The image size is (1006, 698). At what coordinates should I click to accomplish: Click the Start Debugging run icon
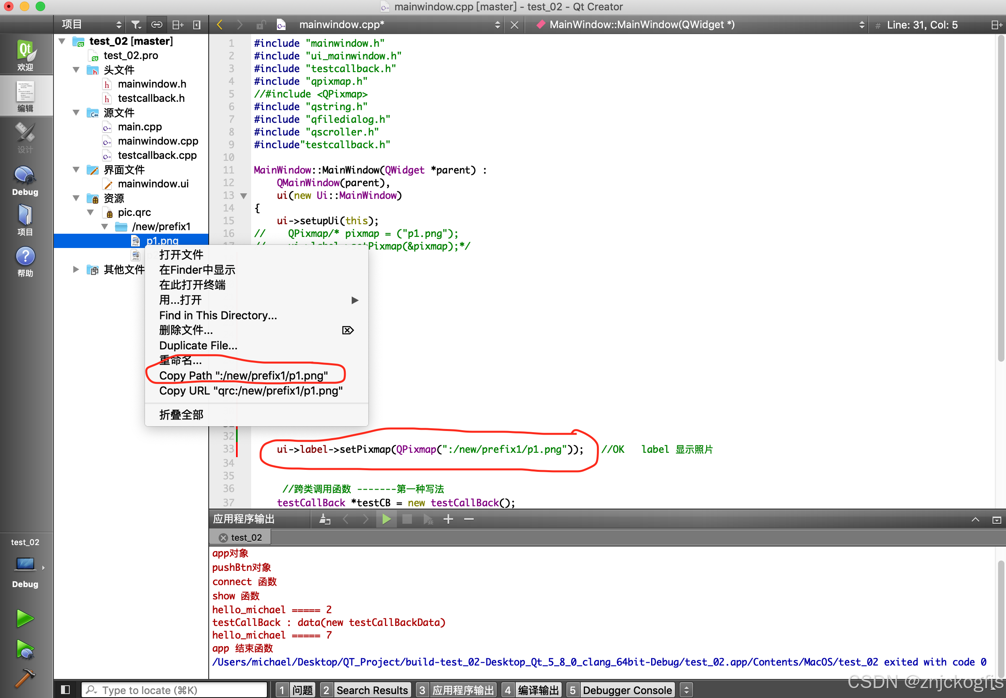point(25,649)
